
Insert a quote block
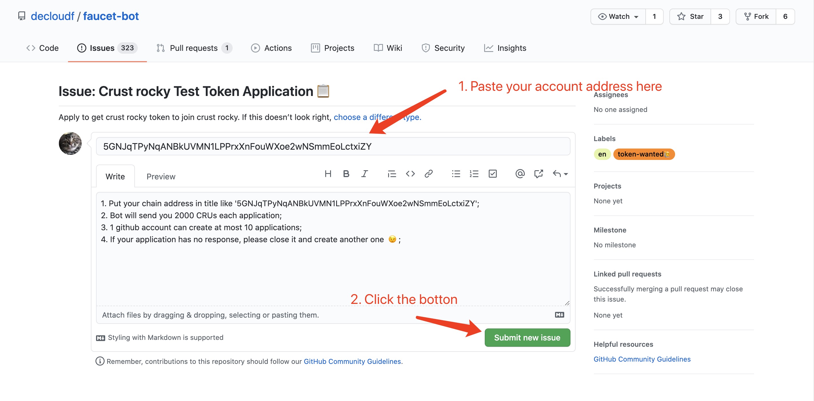click(392, 174)
